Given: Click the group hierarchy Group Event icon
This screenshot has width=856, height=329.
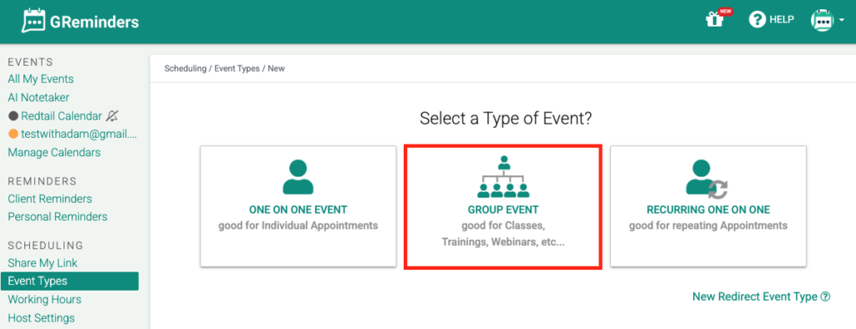Looking at the screenshot, I should tap(503, 176).
